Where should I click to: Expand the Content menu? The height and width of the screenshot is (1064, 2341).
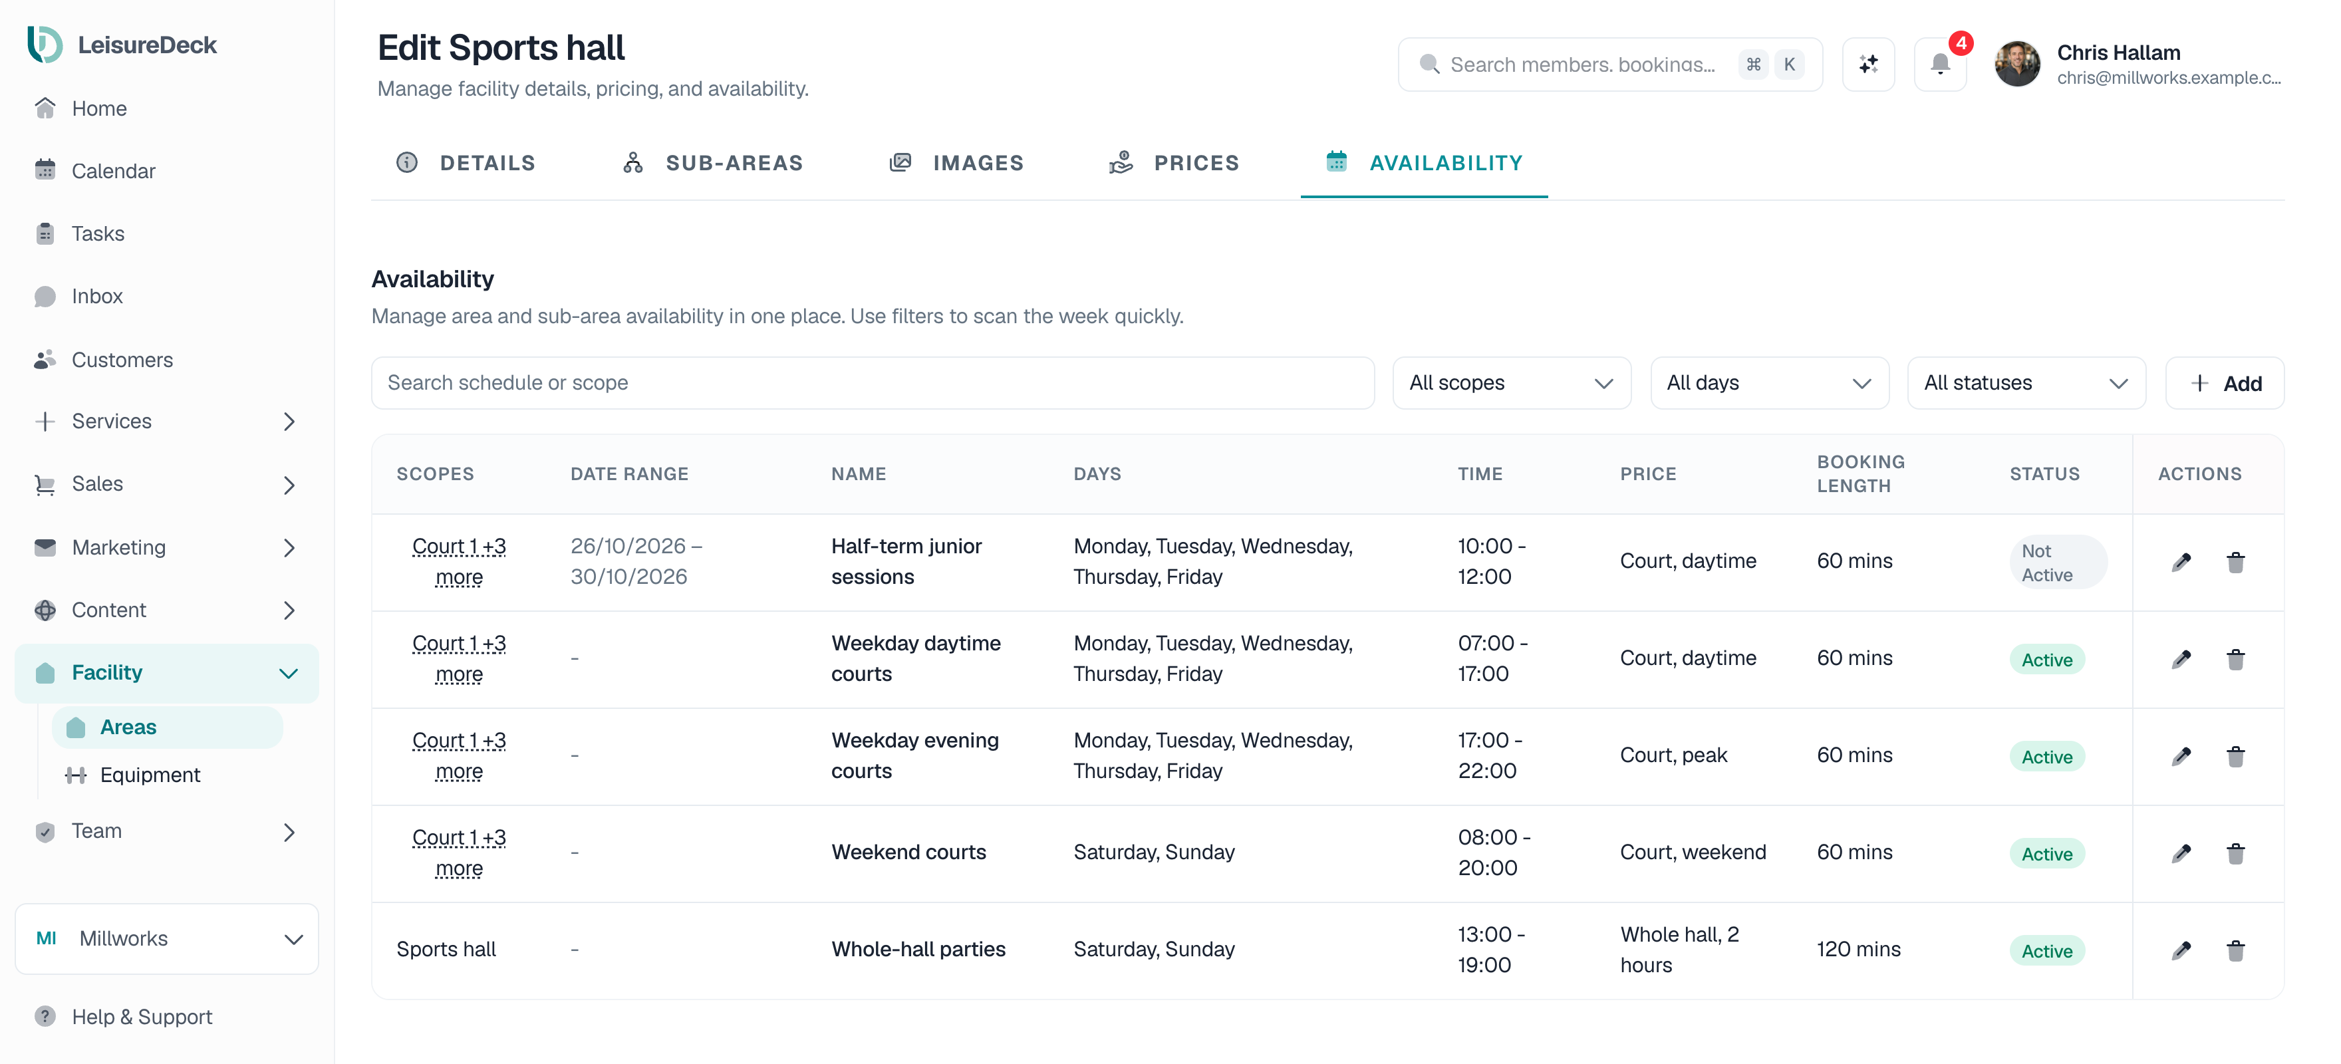tap(166, 610)
